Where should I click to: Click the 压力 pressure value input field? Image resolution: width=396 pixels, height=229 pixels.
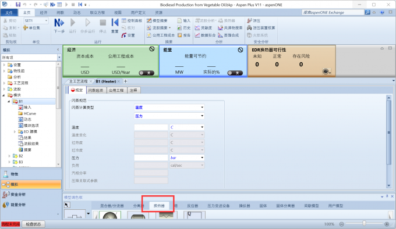coord(151,158)
